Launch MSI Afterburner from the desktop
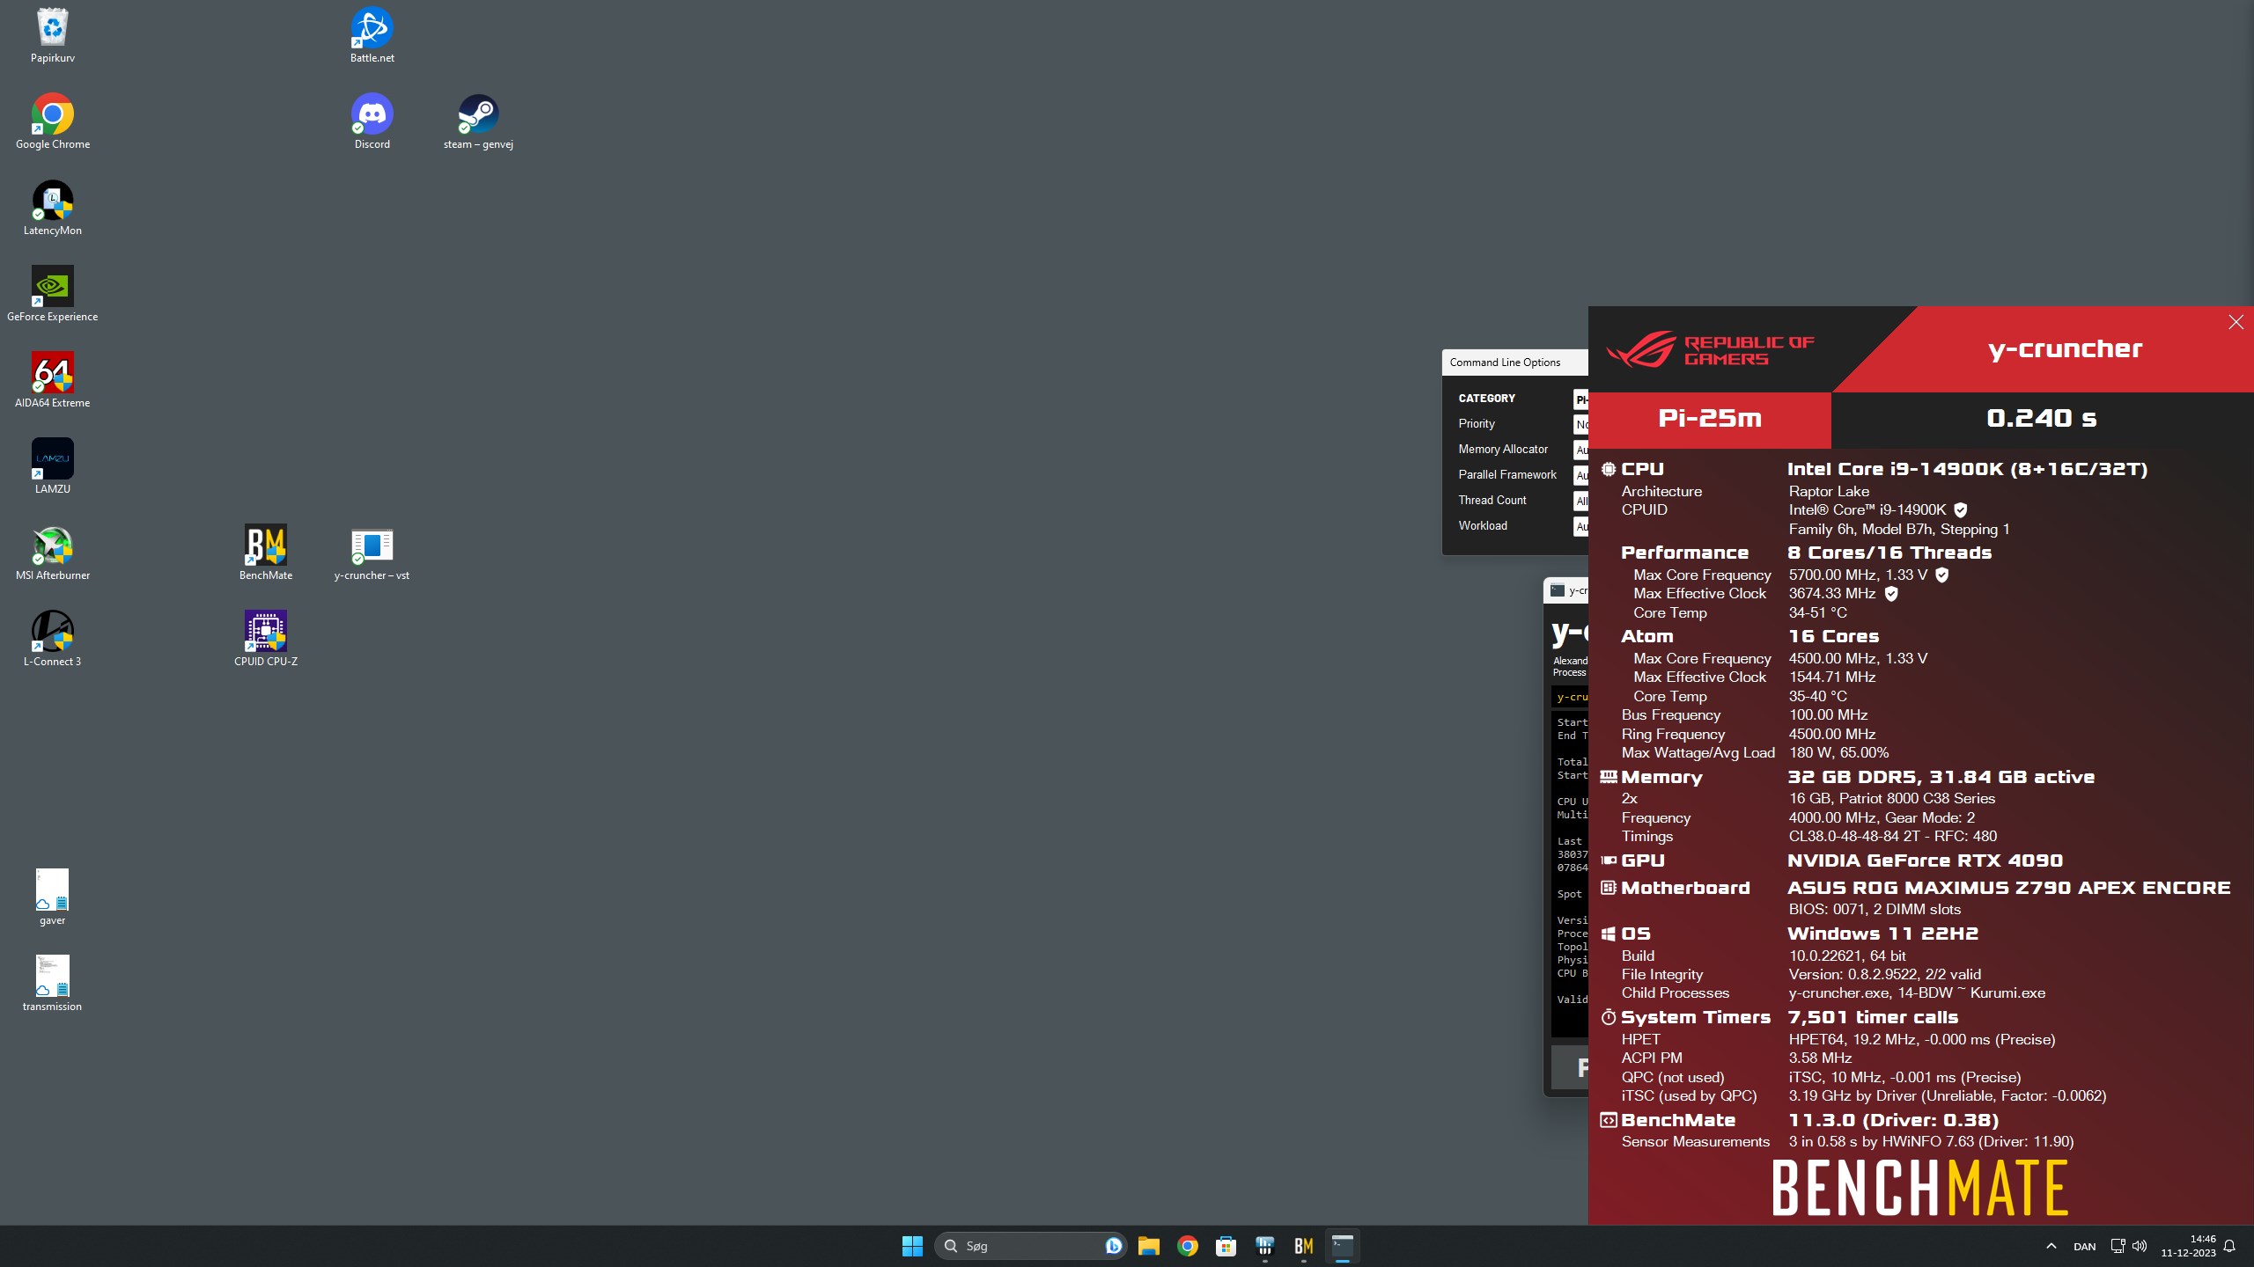Viewport: 2254px width, 1267px height. pos(53,553)
